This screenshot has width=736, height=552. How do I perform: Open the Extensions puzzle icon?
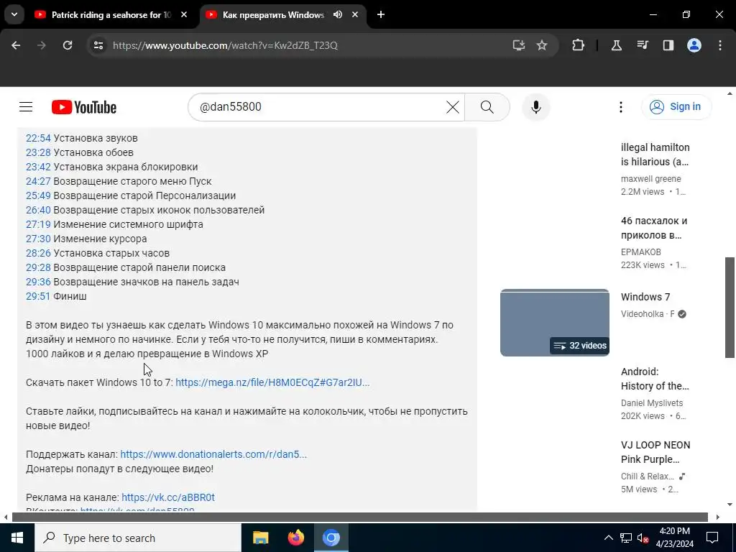pos(579,45)
